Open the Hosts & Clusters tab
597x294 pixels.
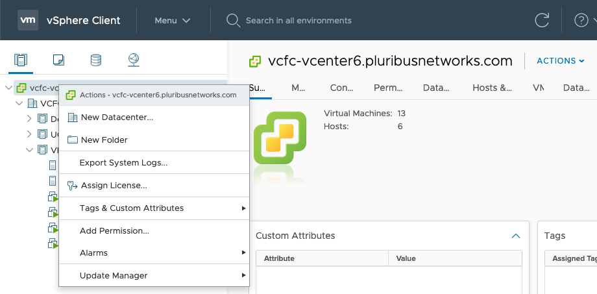[492, 88]
